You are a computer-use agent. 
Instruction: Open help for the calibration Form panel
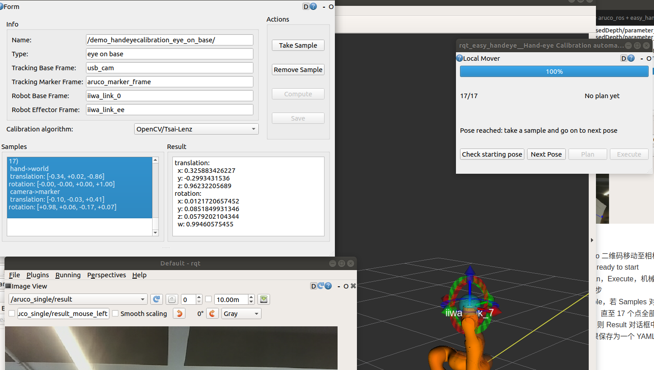tap(314, 7)
